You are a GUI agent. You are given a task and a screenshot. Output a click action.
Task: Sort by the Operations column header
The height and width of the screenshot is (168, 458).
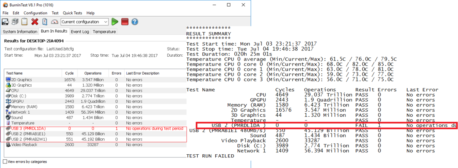click(x=93, y=73)
